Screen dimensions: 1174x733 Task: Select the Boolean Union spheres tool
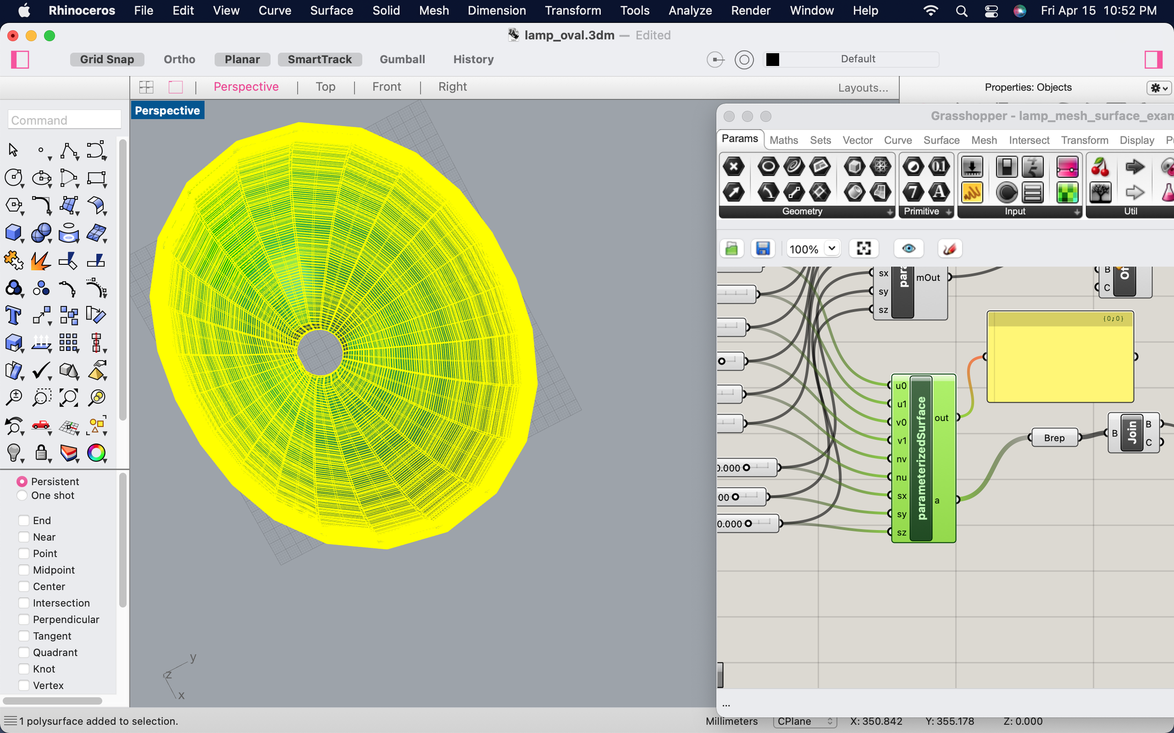pyautogui.click(x=42, y=233)
